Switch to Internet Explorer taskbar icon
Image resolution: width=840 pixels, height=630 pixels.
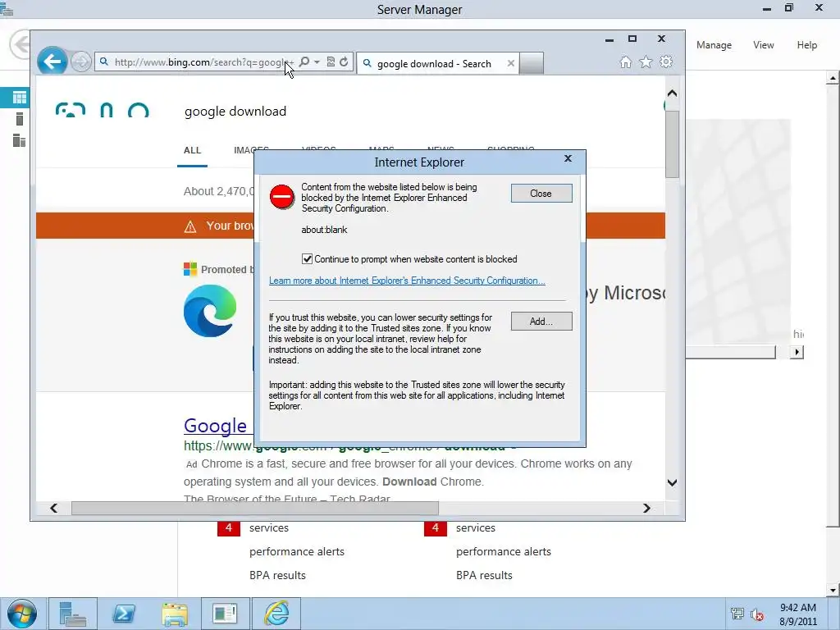[276, 614]
